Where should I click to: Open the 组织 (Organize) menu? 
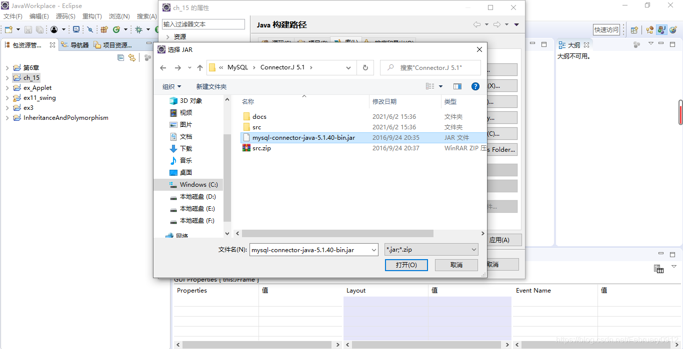pos(172,86)
